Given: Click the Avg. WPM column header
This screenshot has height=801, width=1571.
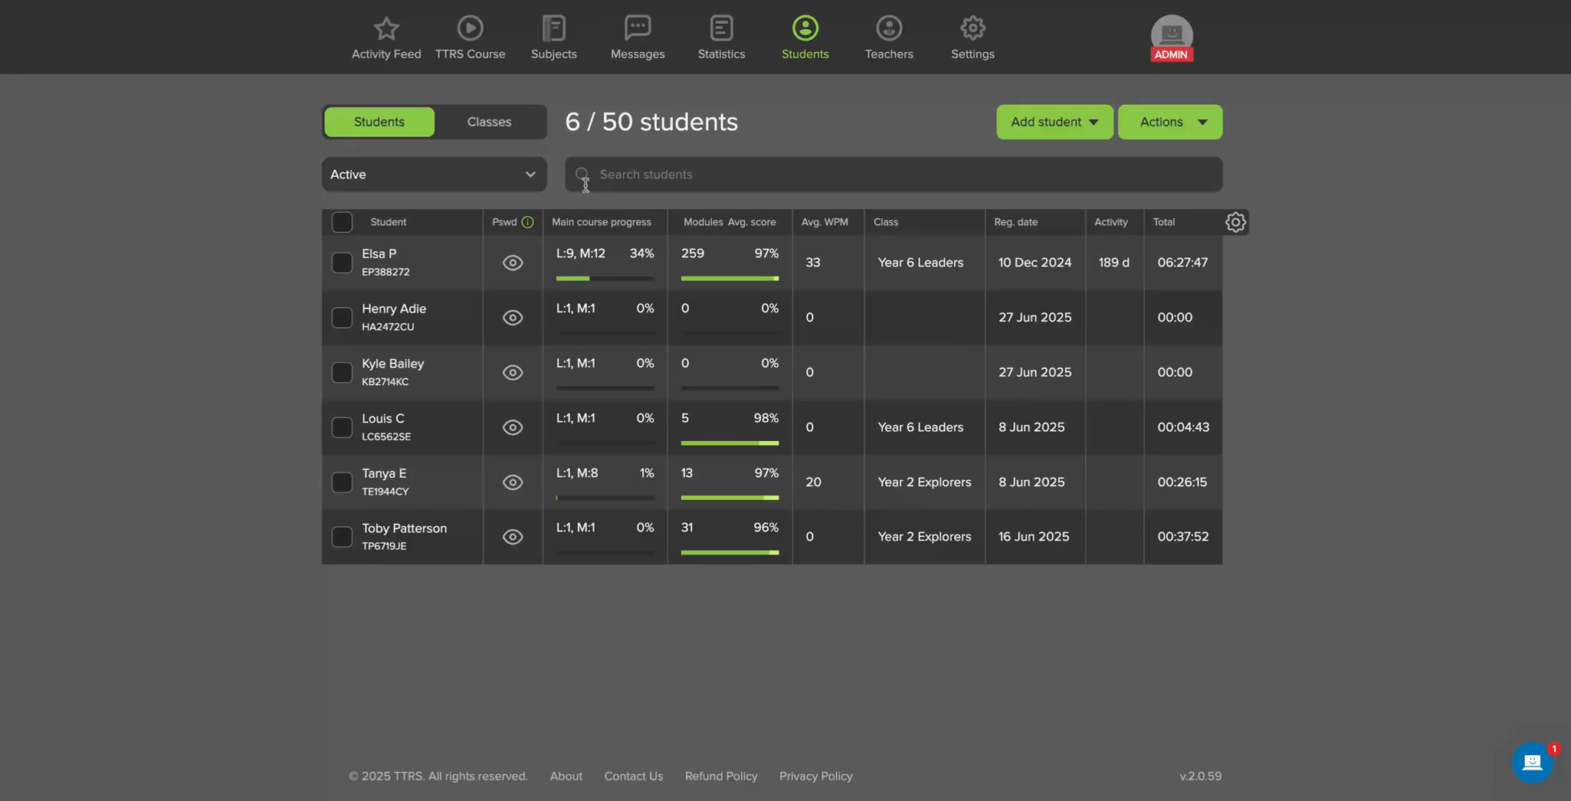Looking at the screenshot, I should pyautogui.click(x=825, y=222).
